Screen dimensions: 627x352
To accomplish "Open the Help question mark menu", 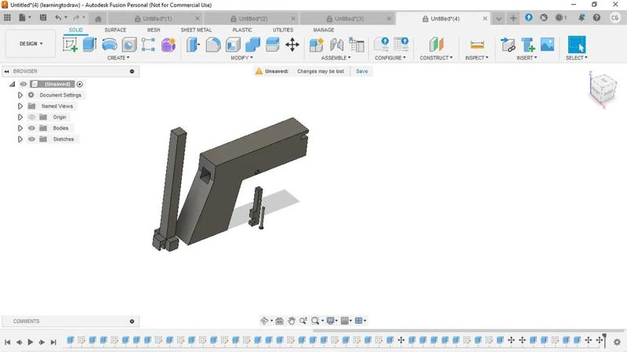I will point(596,17).
